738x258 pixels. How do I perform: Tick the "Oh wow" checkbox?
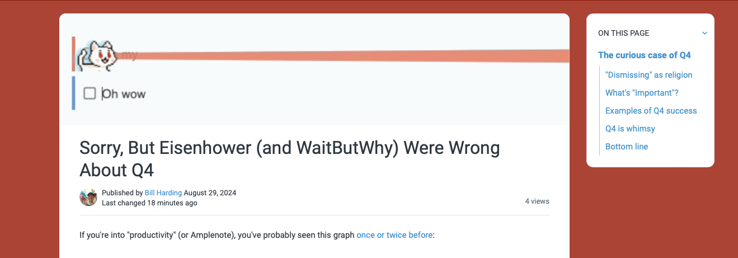[90, 93]
